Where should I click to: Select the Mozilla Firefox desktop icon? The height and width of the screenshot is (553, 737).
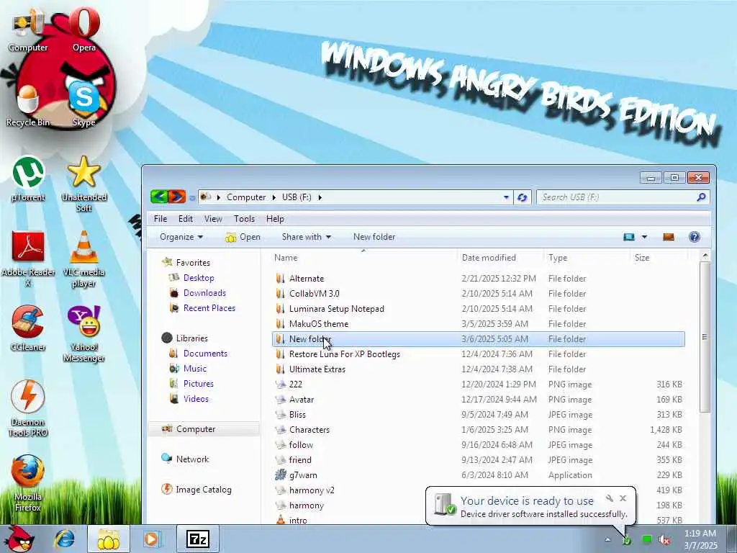tap(28, 483)
